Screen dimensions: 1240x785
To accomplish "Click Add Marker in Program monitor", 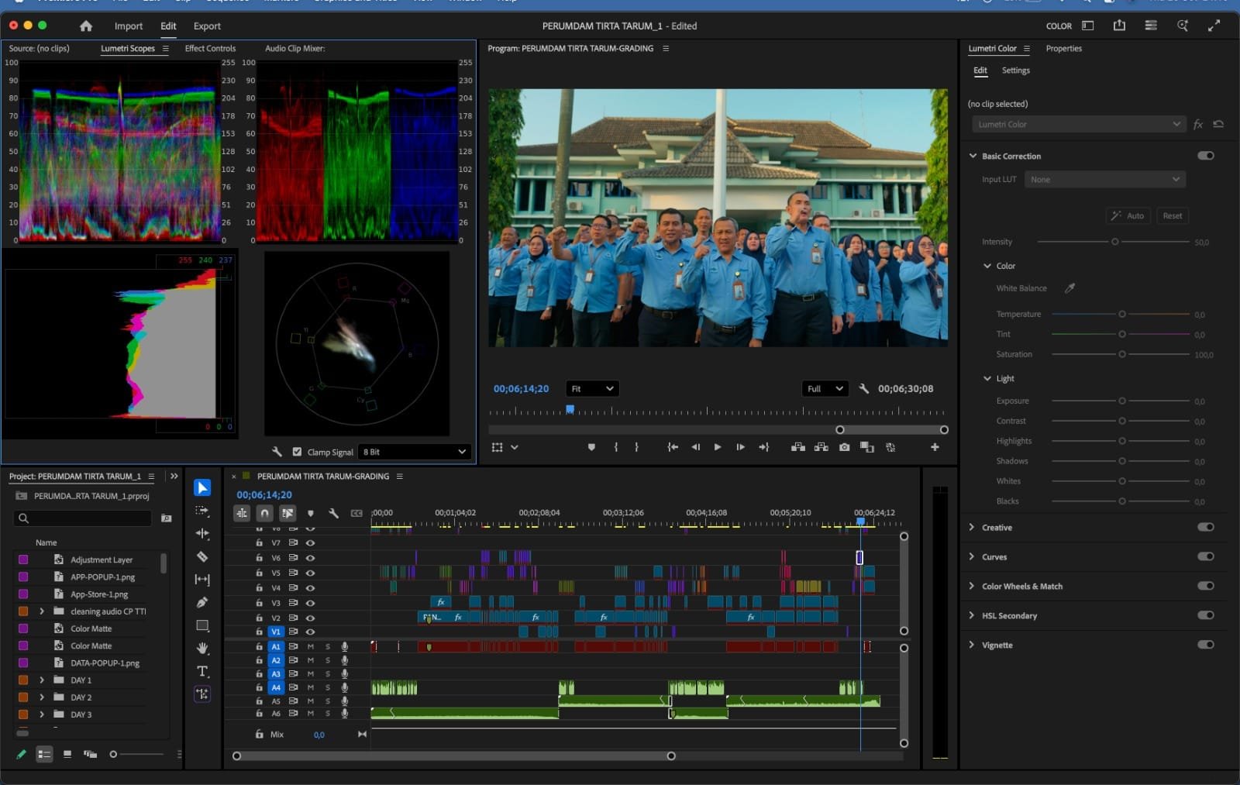I will click(591, 447).
